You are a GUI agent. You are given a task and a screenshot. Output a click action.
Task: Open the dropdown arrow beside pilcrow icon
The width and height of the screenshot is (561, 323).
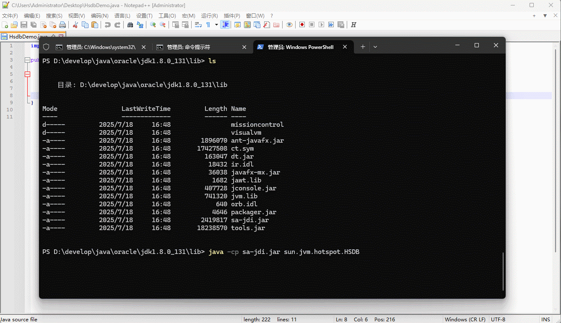pyautogui.click(x=216, y=25)
